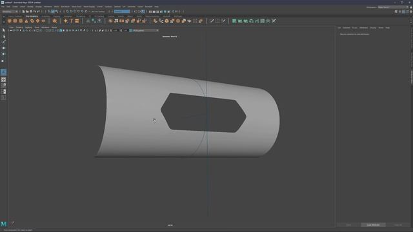The height and width of the screenshot is (232, 413).
Task: Create a polygon disc from the shelf
Action: (43, 21)
